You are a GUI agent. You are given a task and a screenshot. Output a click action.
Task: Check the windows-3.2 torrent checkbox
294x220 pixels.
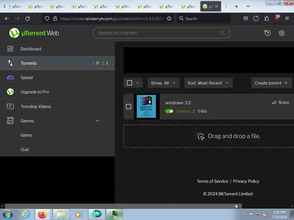128,107
